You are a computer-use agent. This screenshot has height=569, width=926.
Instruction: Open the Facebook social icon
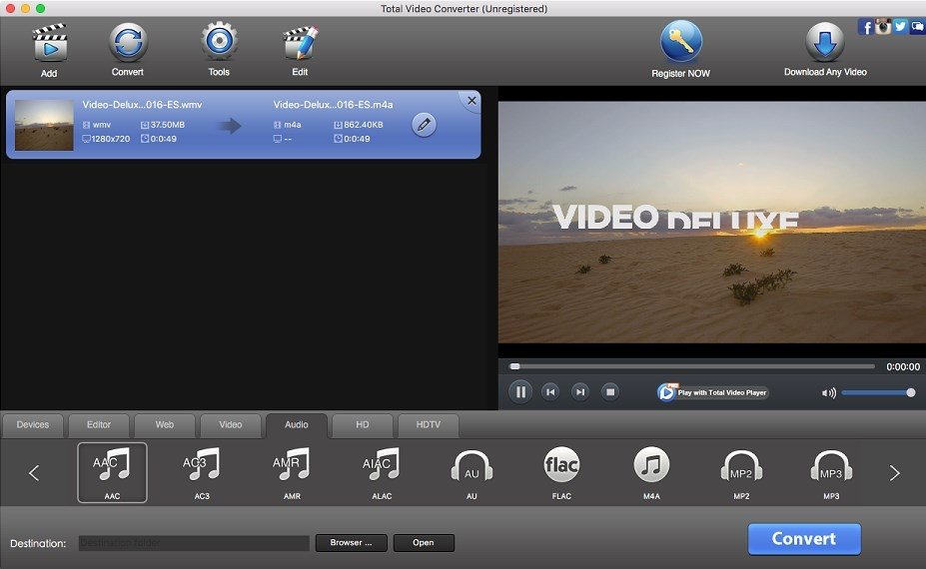866,27
